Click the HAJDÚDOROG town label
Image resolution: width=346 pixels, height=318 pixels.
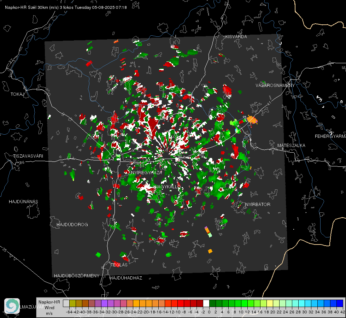[72, 225]
